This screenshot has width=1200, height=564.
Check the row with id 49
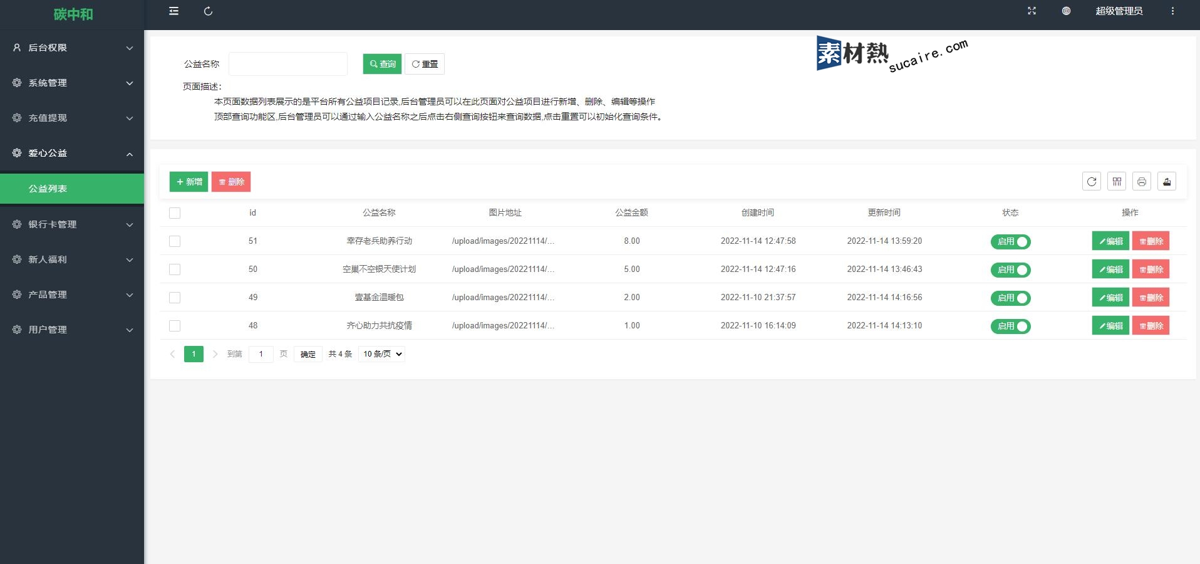pyautogui.click(x=175, y=298)
